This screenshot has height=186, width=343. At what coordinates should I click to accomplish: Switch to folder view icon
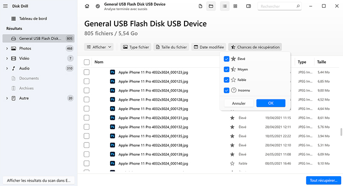click(x=210, y=6)
